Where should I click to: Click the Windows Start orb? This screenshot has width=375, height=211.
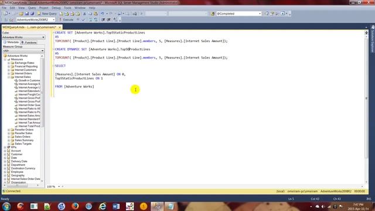6,206
